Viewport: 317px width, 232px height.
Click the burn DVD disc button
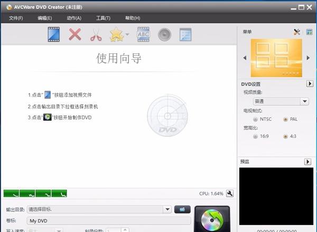pyautogui.click(x=212, y=219)
